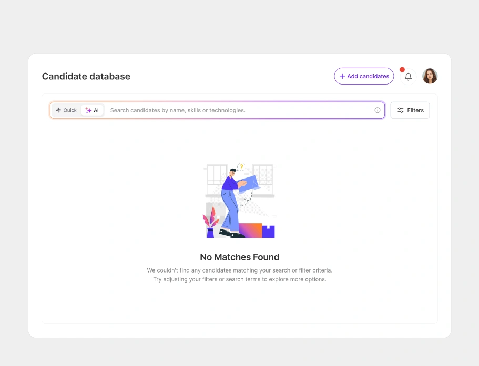The width and height of the screenshot is (479, 366).
Task: Click the Filters sliders icon
Action: [400, 110]
